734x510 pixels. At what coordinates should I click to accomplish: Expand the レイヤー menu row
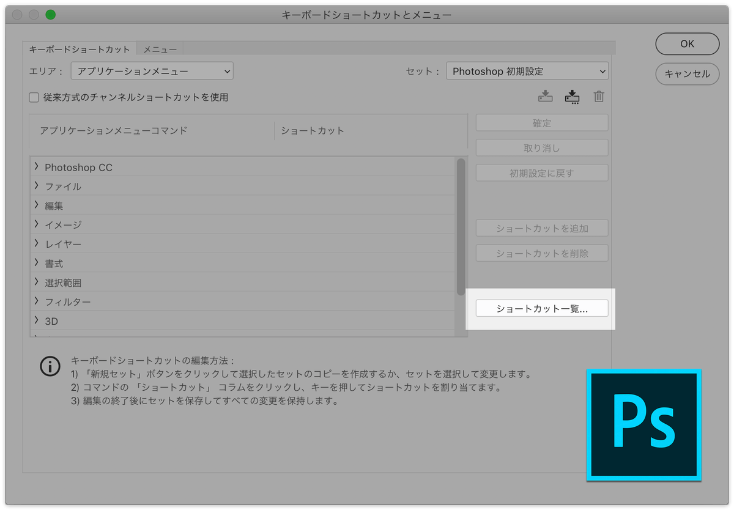click(37, 244)
